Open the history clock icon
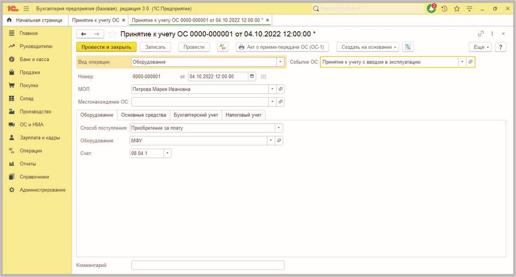This screenshot has width=516, height=277. [445, 9]
